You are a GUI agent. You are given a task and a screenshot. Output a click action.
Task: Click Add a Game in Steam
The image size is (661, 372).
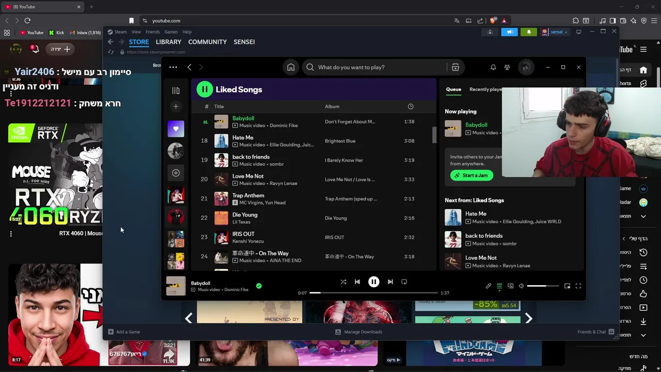(124, 332)
